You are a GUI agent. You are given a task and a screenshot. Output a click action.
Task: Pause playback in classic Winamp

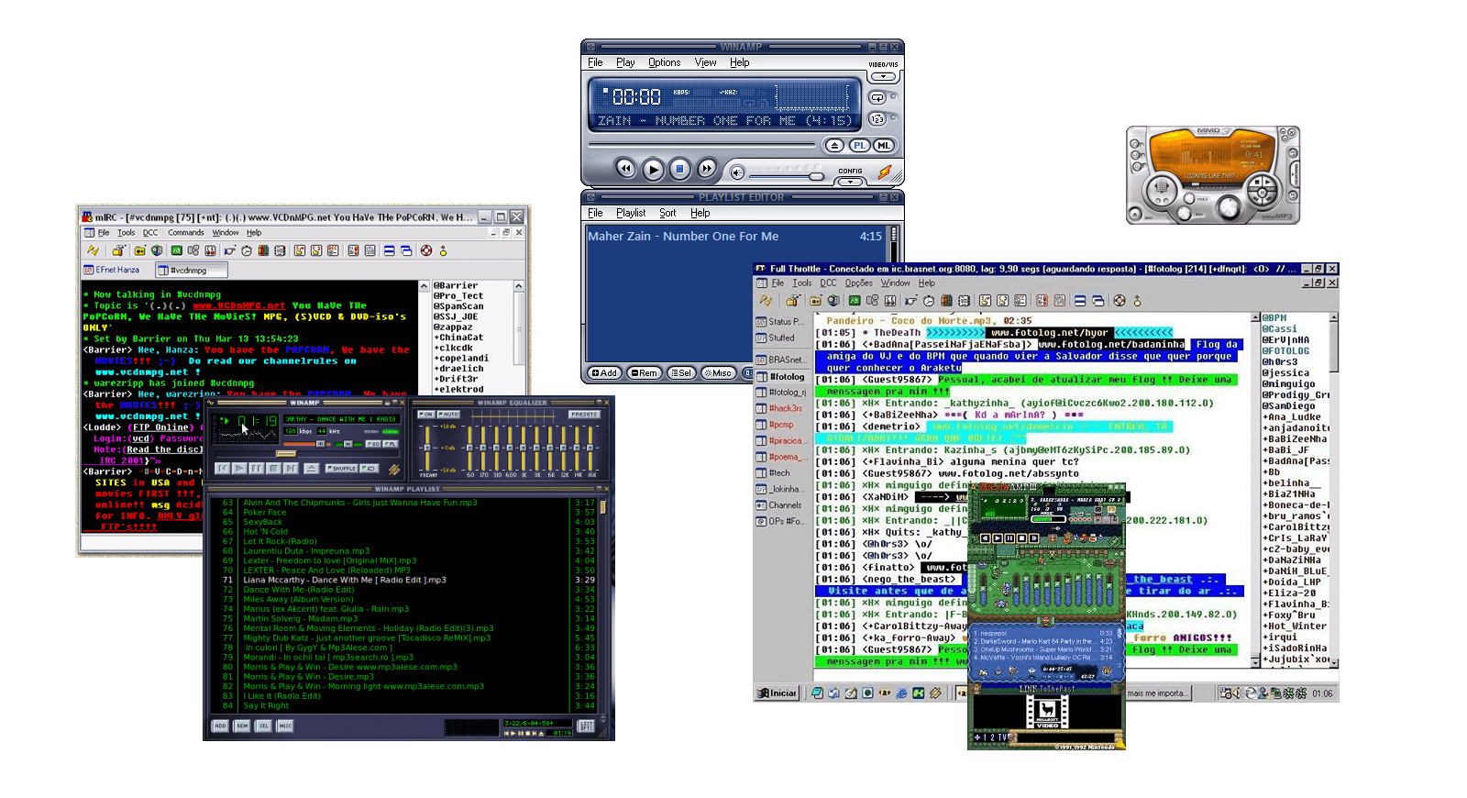pos(256,468)
